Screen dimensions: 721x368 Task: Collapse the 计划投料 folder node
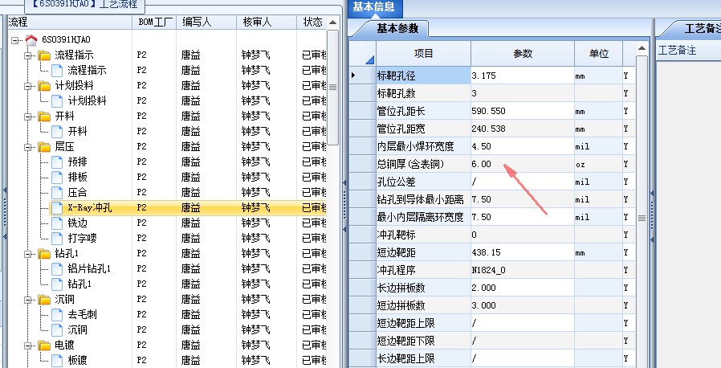tap(28, 86)
